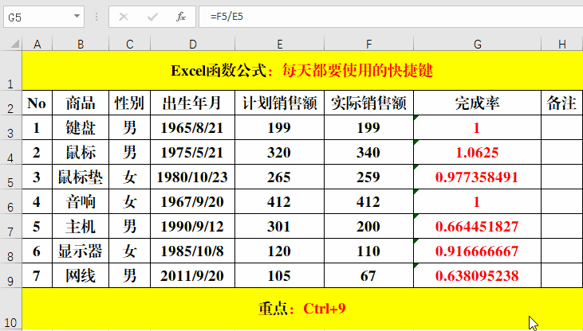
Task: Select column E header
Action: (x=280, y=44)
